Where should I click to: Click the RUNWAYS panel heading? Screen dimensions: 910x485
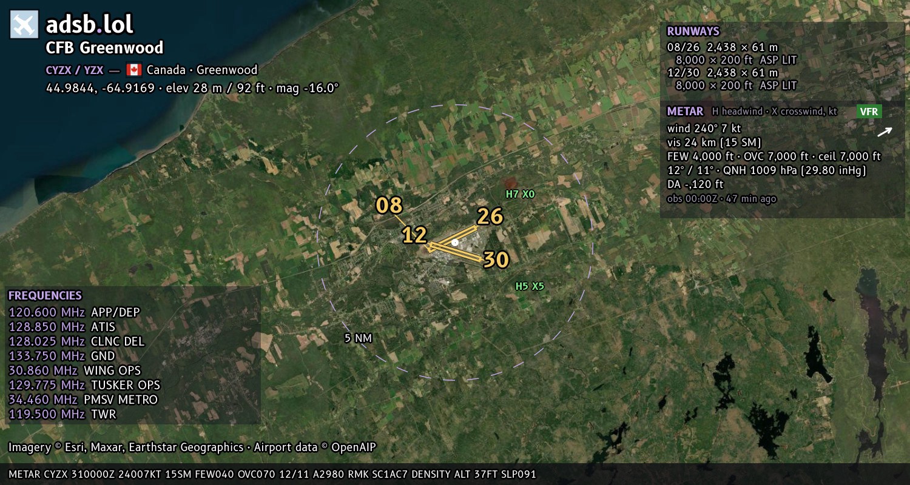693,32
